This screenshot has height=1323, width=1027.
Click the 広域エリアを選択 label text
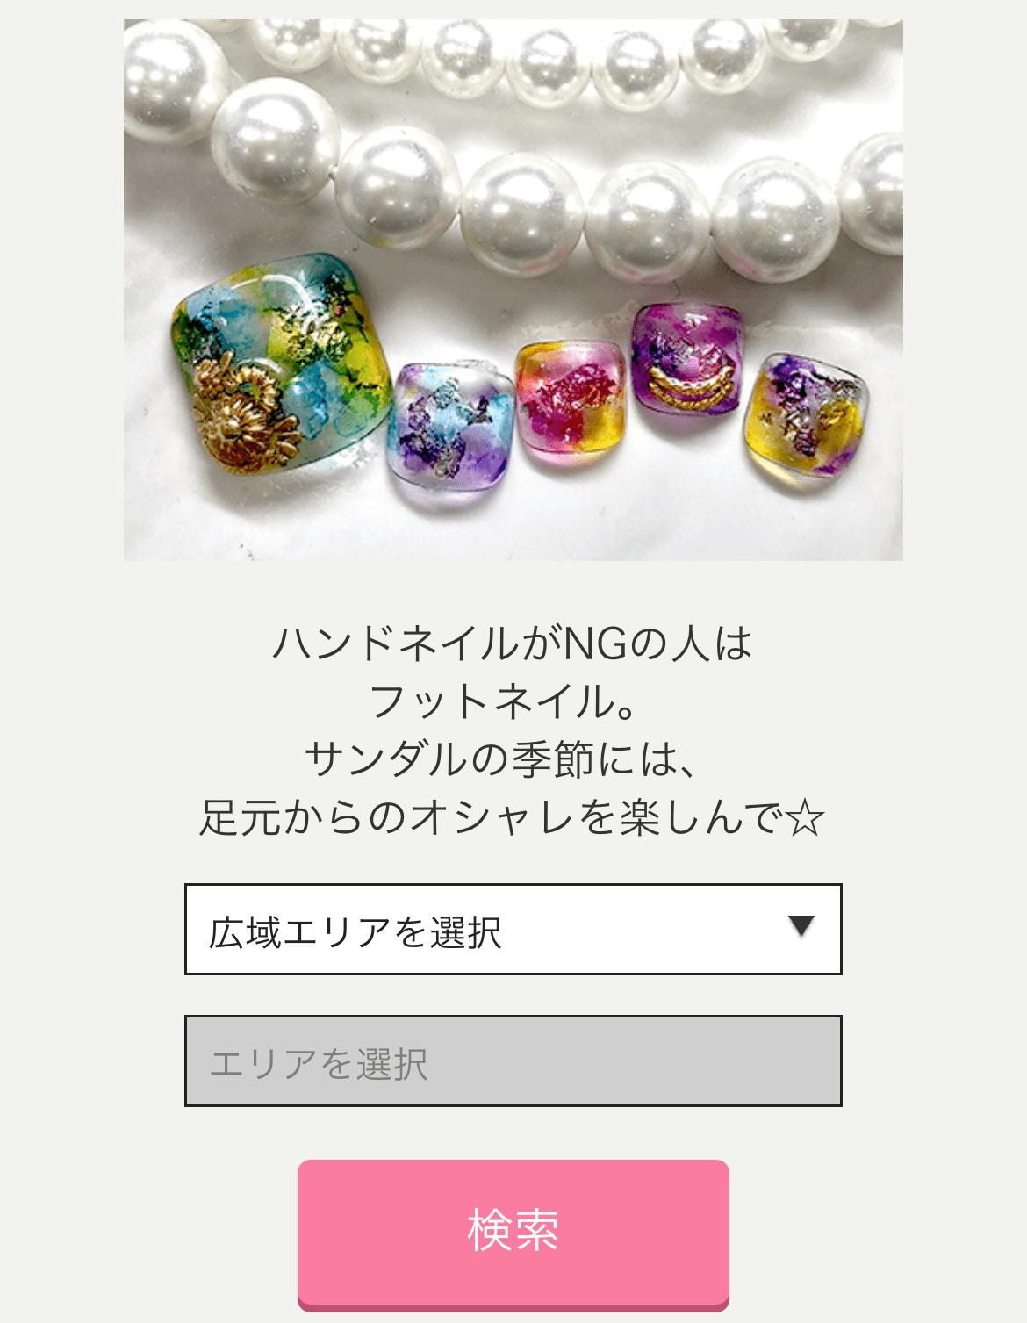point(355,931)
